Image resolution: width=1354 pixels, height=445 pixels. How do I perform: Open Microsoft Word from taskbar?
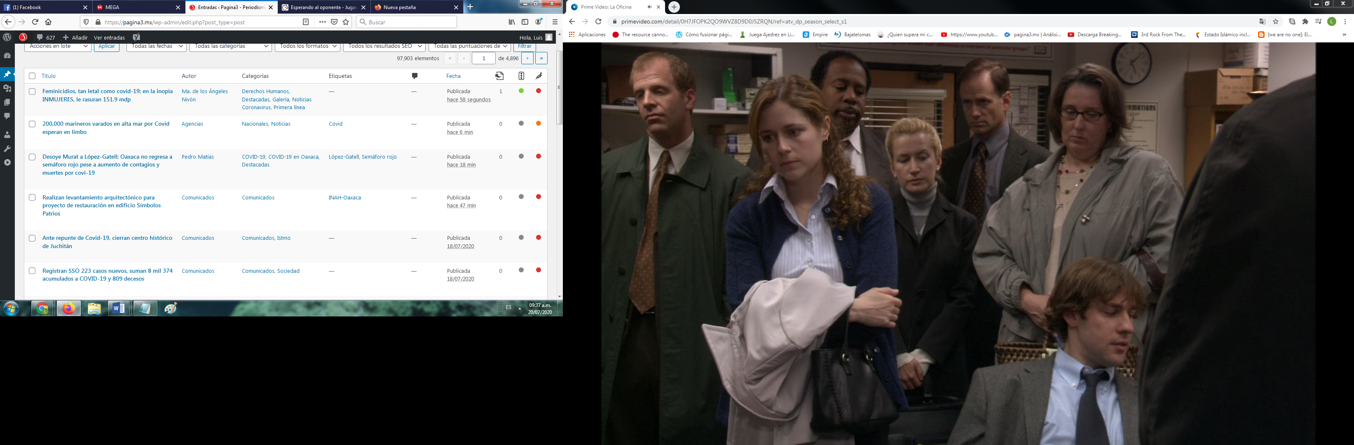(x=119, y=308)
